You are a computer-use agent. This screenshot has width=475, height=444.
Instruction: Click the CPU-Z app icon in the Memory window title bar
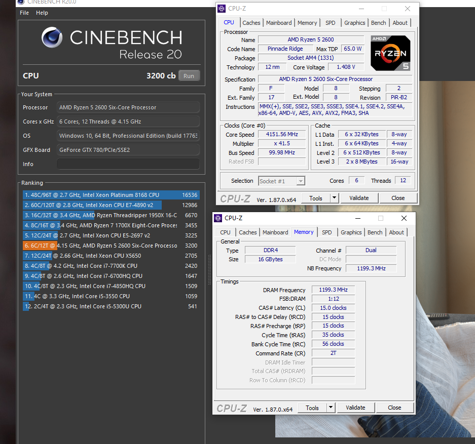point(218,218)
